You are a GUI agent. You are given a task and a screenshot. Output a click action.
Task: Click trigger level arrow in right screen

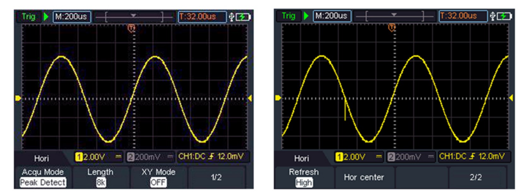tap(511, 98)
